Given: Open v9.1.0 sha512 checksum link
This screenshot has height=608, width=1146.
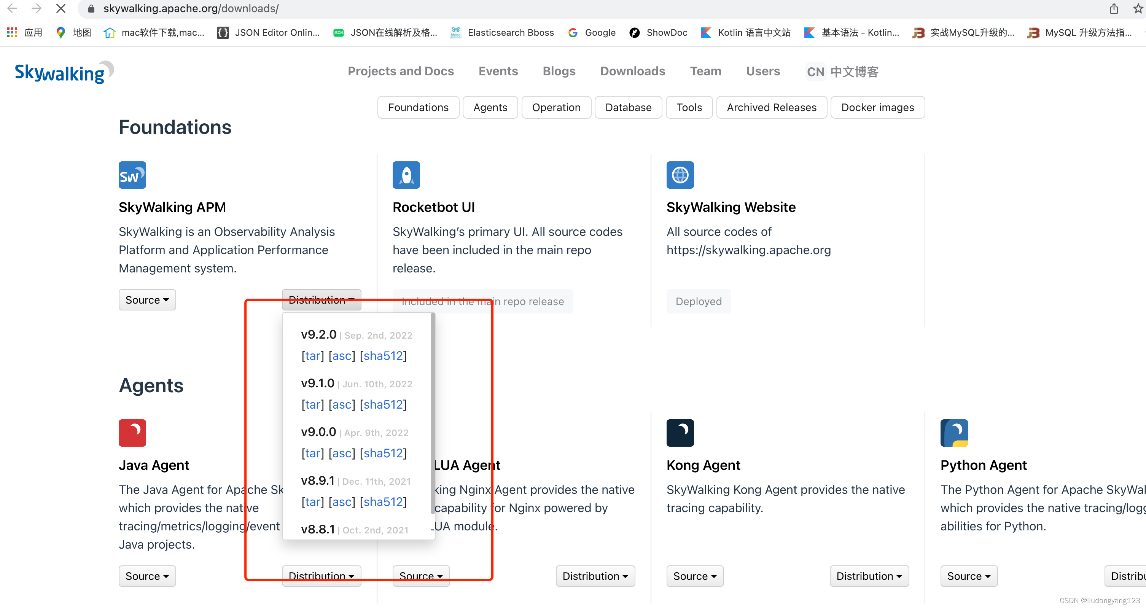Looking at the screenshot, I should click(383, 404).
